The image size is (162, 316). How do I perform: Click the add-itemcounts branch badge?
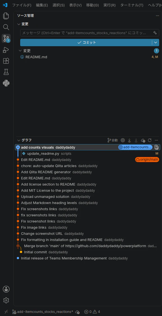135,147
